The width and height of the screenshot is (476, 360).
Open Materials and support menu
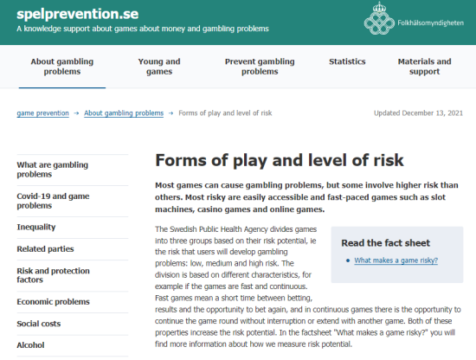(x=424, y=67)
